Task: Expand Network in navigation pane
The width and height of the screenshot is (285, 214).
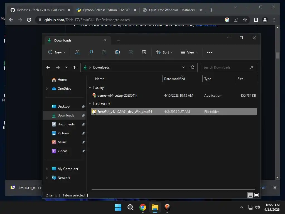Action: [x=47, y=178]
